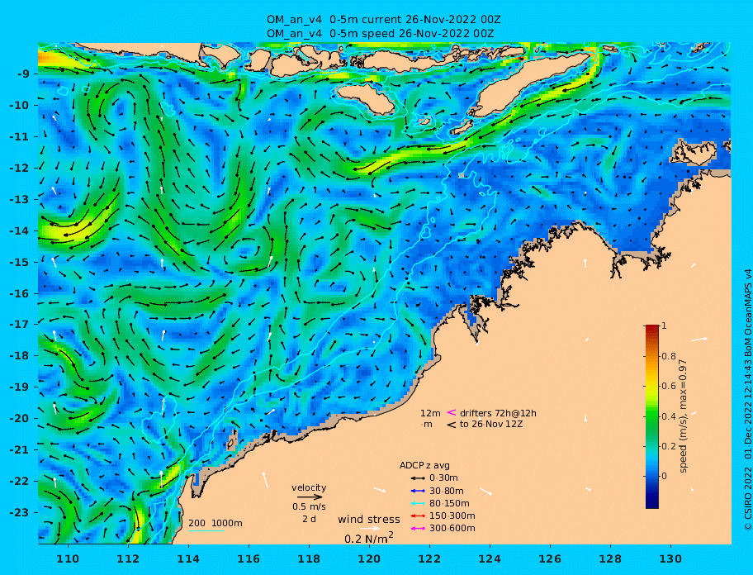The height and width of the screenshot is (575, 753).
Task: Click the black velocity scale arrow
Action: pos(310,497)
